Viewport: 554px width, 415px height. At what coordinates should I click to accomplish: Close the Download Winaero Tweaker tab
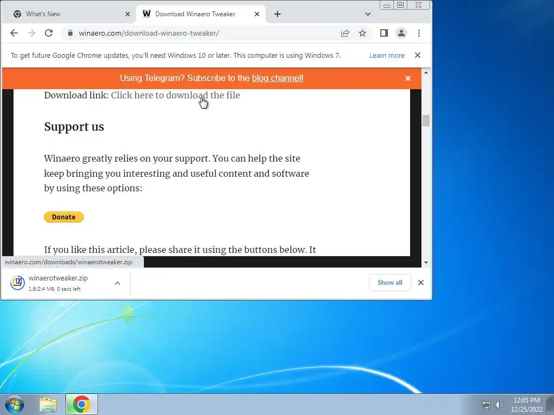[x=257, y=14]
